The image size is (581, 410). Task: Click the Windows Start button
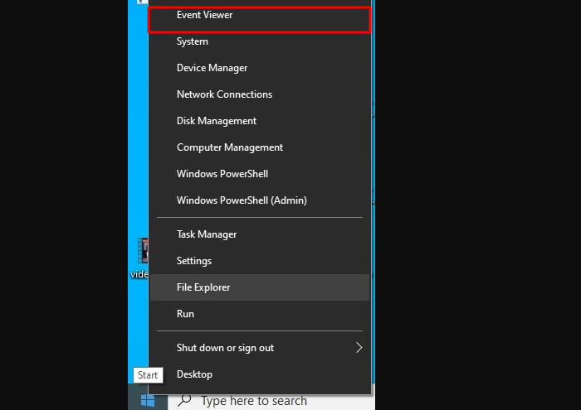[148, 400]
